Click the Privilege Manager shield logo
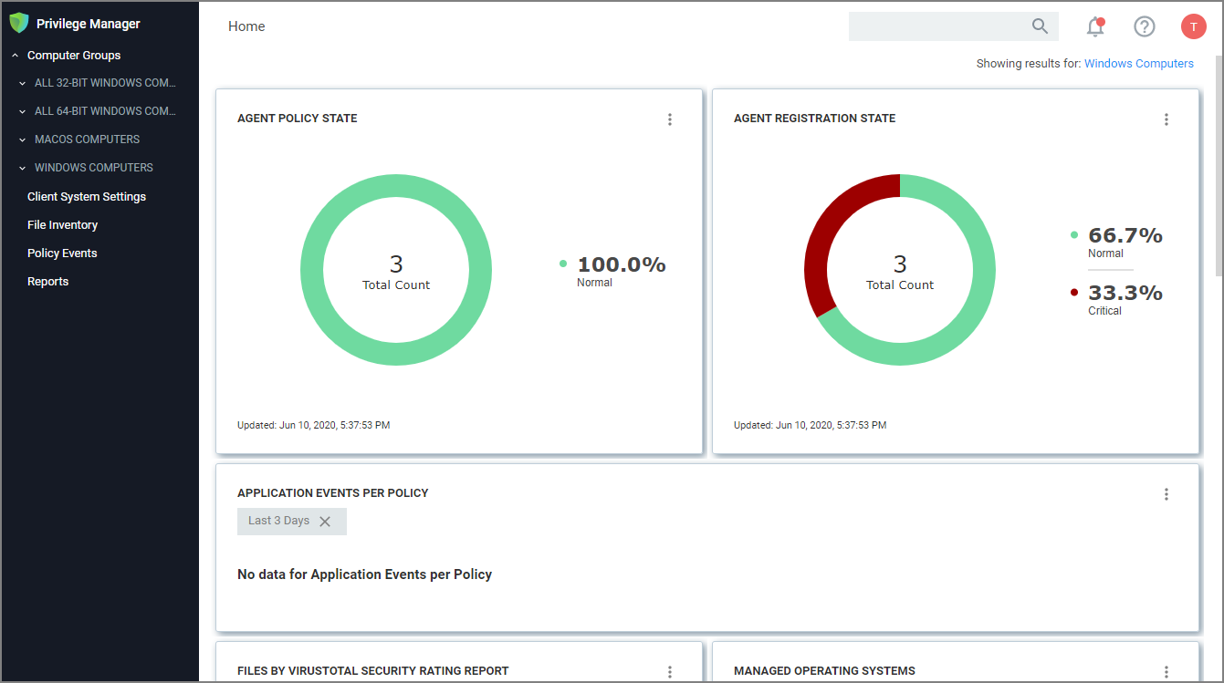The image size is (1224, 683). point(19,23)
